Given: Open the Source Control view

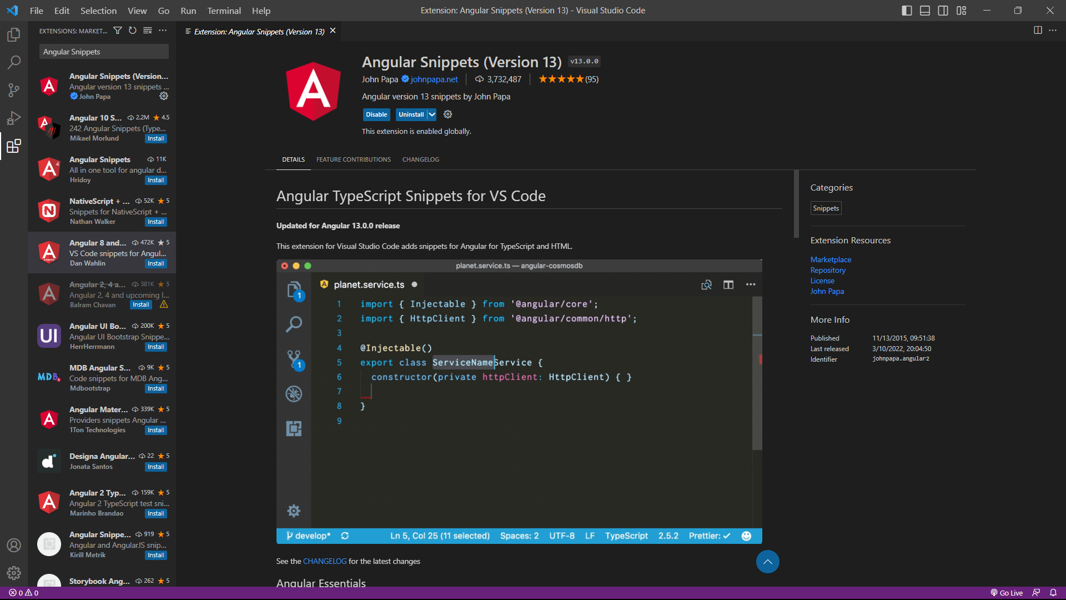Looking at the screenshot, I should (x=14, y=90).
